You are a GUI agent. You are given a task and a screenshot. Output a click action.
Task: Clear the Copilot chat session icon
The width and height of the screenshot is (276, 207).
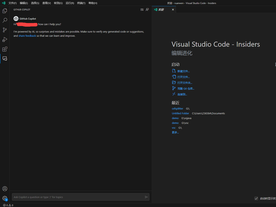(142, 10)
